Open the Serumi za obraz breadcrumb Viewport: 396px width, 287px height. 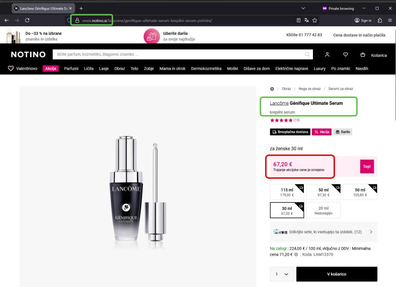click(x=341, y=89)
